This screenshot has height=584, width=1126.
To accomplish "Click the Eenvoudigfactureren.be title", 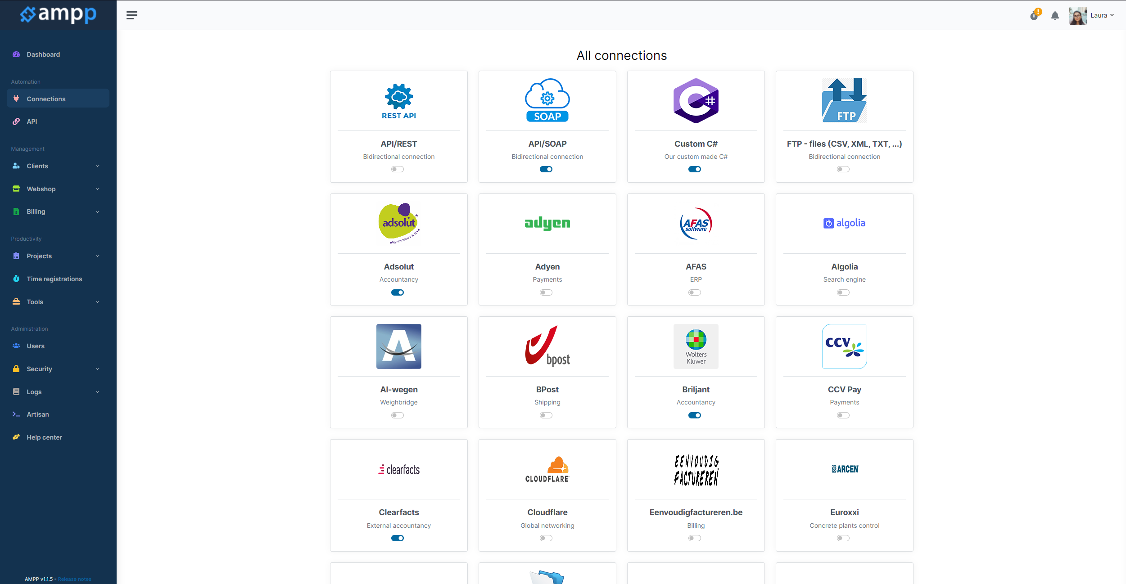I will [x=696, y=512].
